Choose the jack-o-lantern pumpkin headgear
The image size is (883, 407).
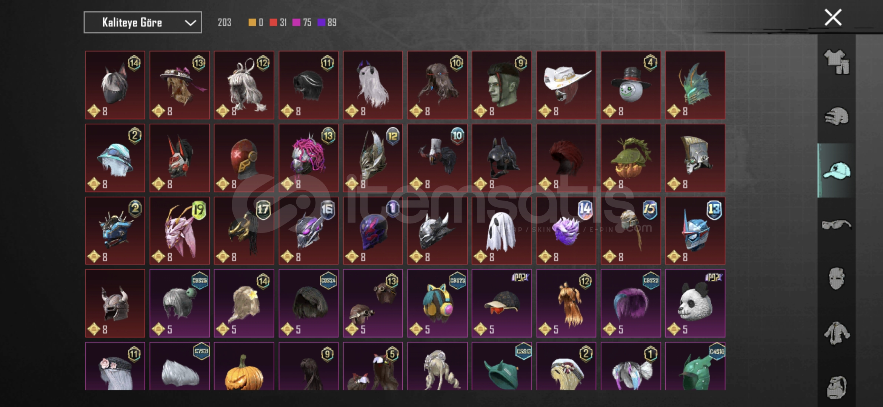(x=244, y=366)
